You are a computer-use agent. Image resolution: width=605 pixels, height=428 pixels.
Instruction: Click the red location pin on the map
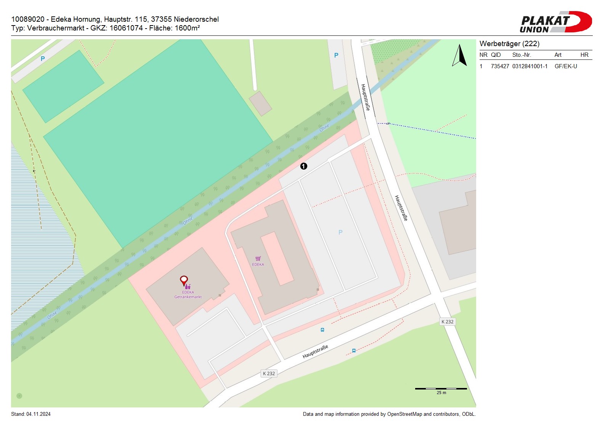click(184, 281)
